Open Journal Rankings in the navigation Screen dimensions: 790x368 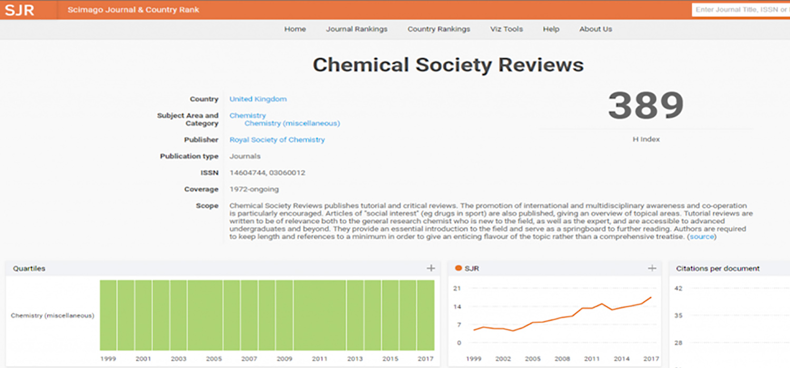[x=357, y=29]
